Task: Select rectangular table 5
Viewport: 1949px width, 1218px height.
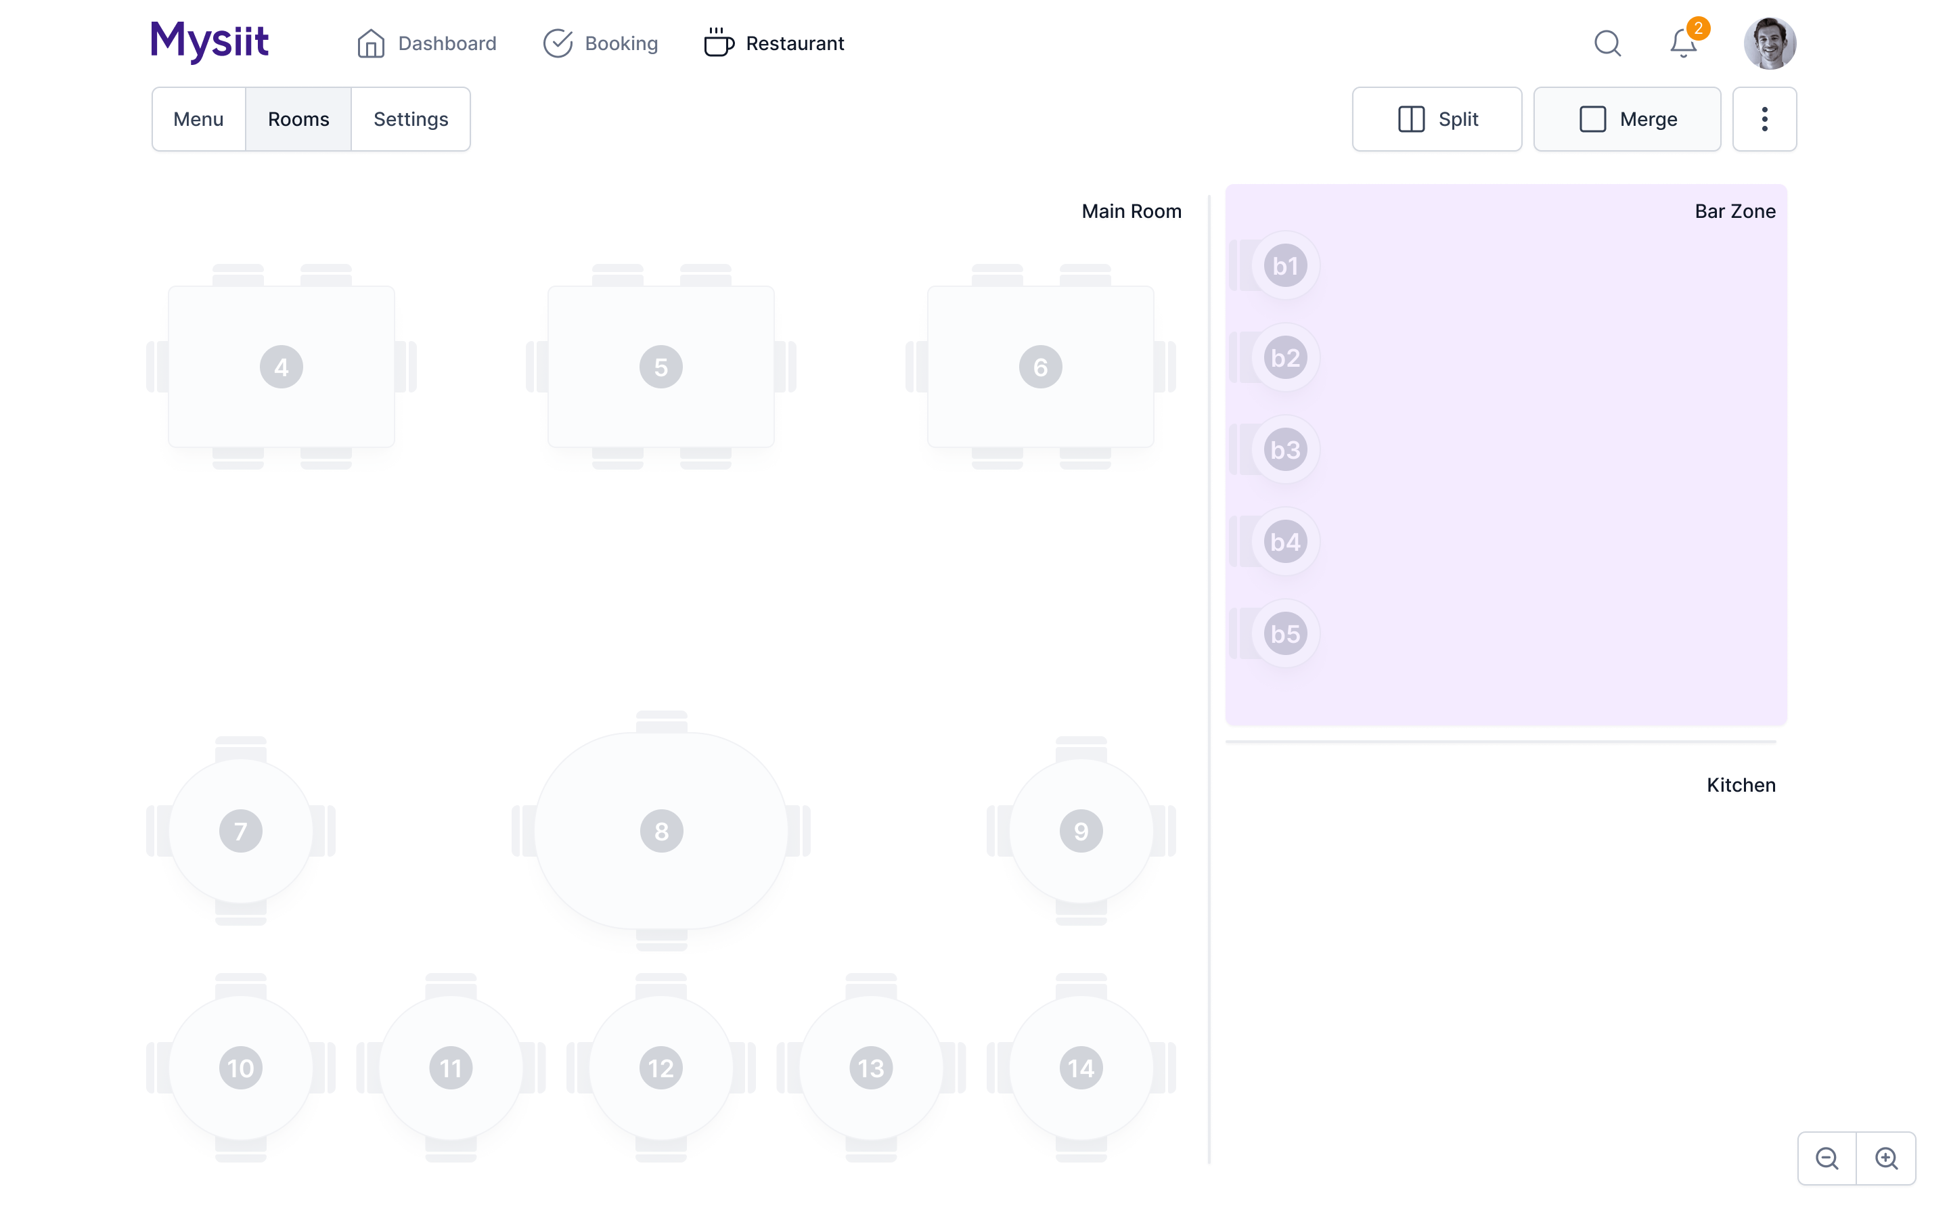Action: pyautogui.click(x=660, y=367)
